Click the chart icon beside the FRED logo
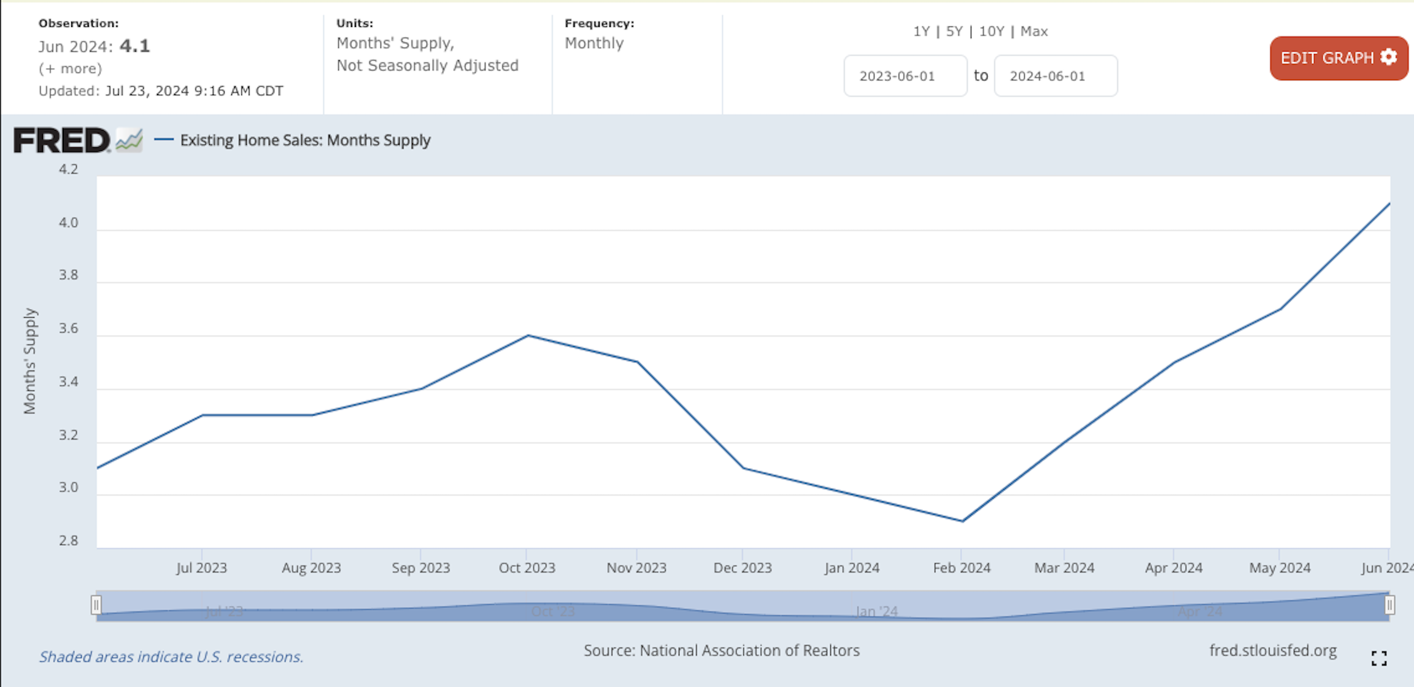Image resolution: width=1414 pixels, height=687 pixels. click(x=129, y=140)
